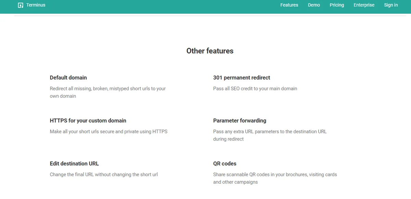Navigate to the Enterprise page
The height and width of the screenshot is (199, 411).
click(x=364, y=5)
